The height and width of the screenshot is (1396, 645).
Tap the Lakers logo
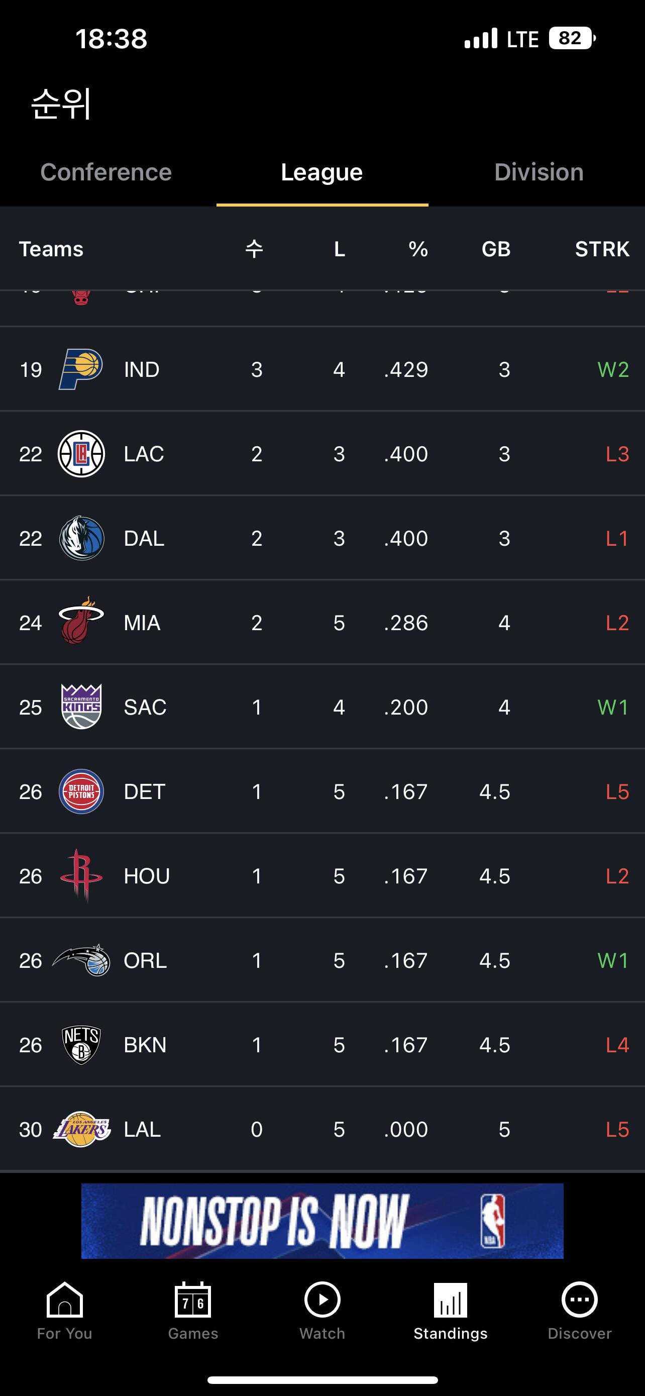click(82, 1129)
